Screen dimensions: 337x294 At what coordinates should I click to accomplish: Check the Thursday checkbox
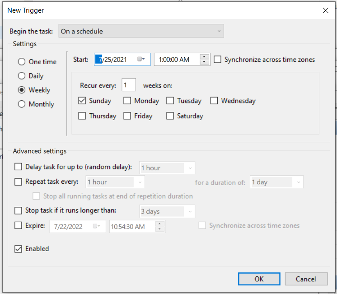[82, 116]
